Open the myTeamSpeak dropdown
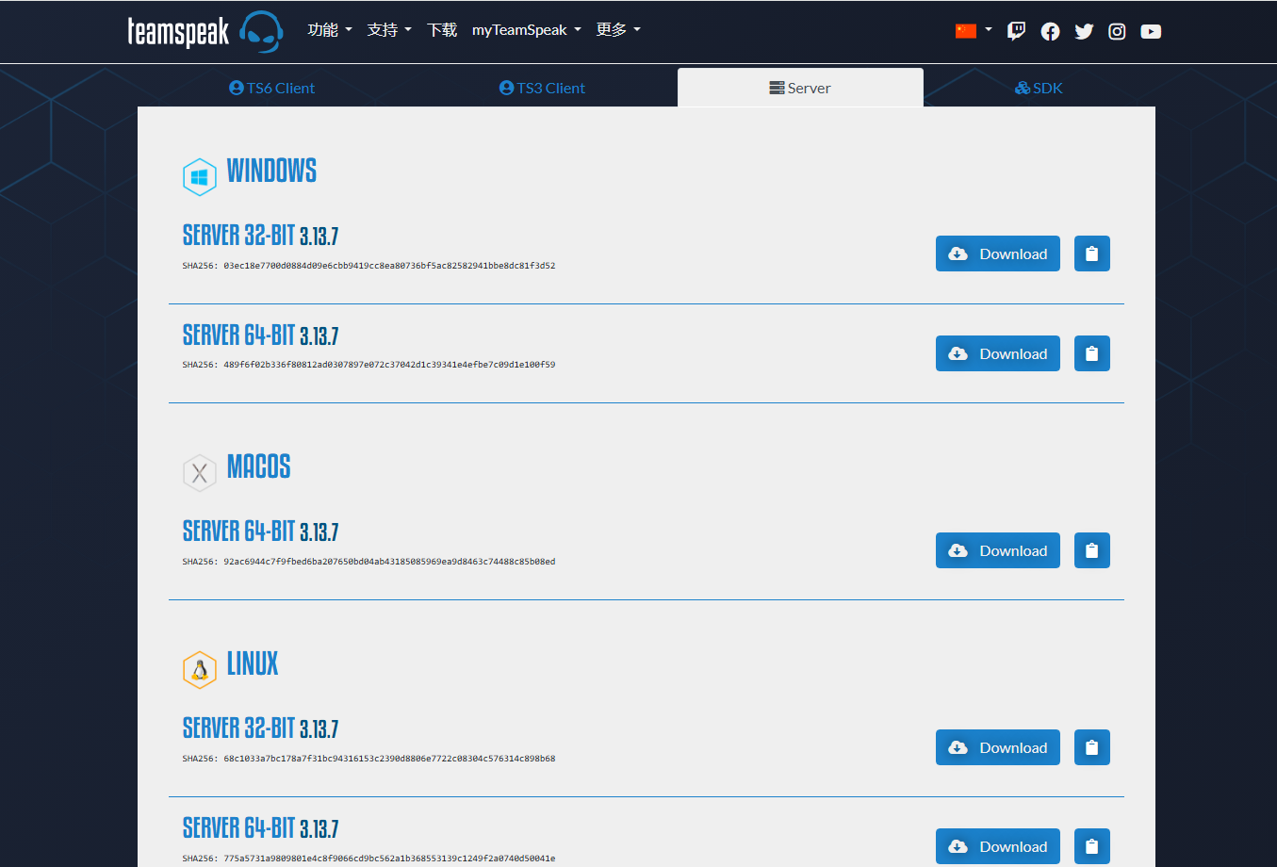 coord(526,30)
